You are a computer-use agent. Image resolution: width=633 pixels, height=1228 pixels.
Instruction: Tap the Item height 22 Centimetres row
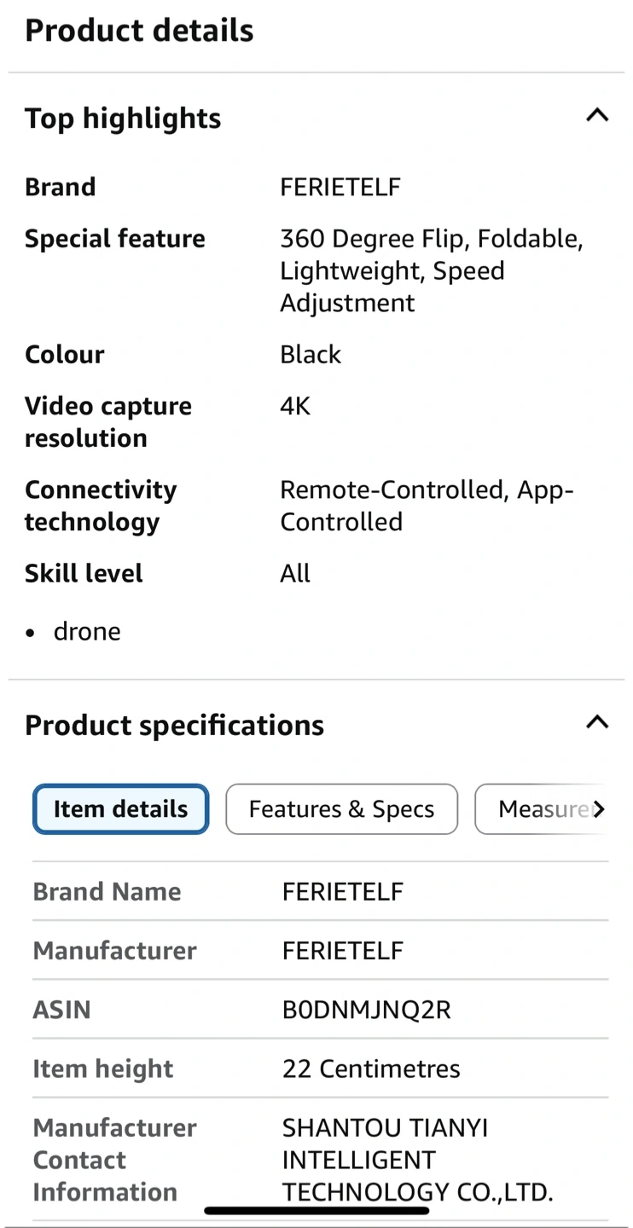(x=321, y=1069)
